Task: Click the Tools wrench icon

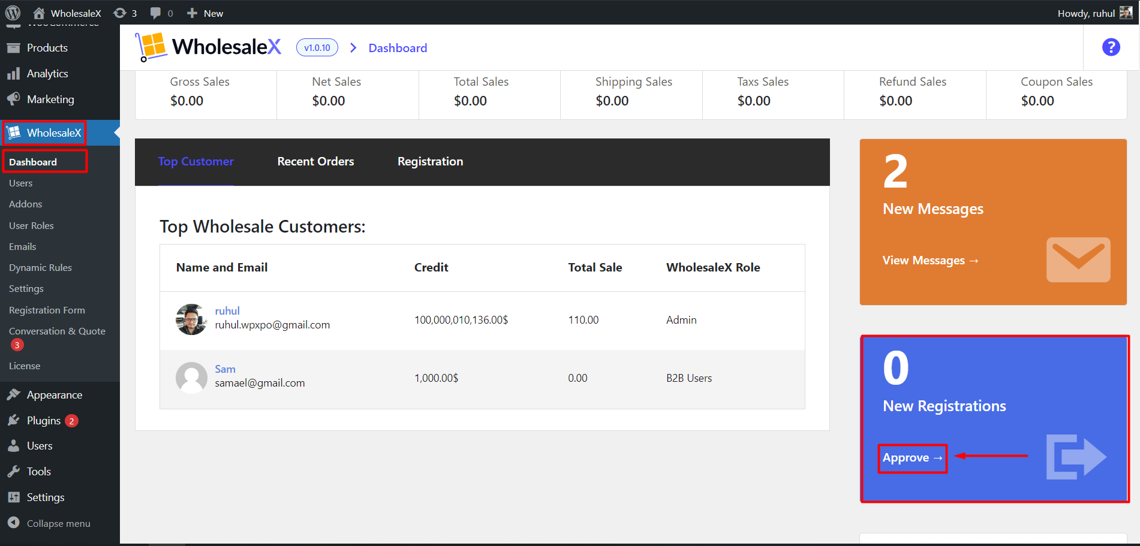Action: tap(13, 472)
